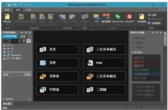This screenshot has height=110, width=168.
Task: Start a 二进制 (Binary) compare
Action: click(104, 89)
